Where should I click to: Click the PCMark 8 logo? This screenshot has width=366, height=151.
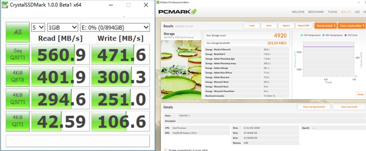pyautogui.click(x=178, y=12)
